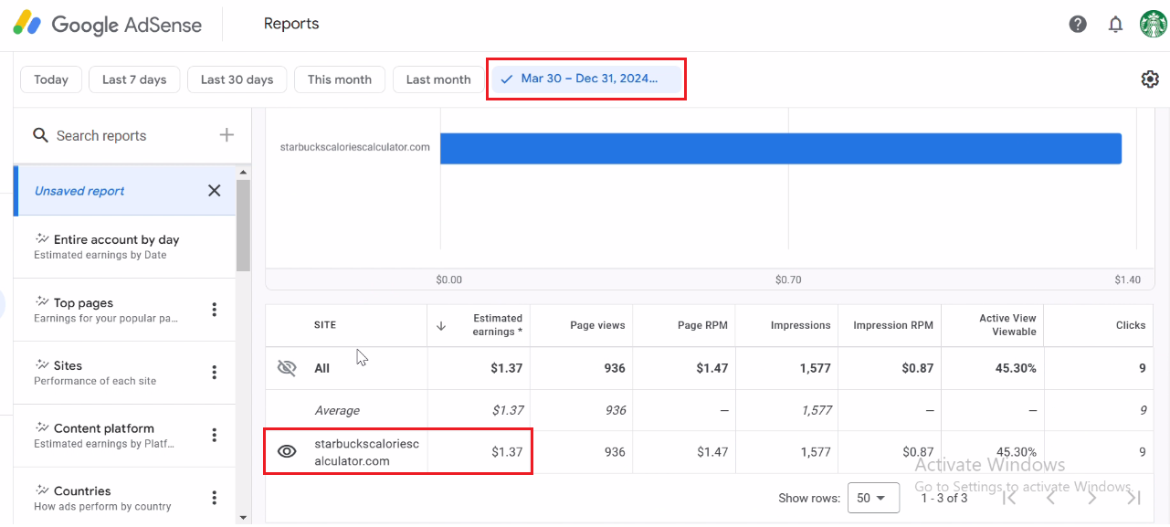The image size is (1170, 527).
Task: Click the Impression RPM column header
Action: point(893,325)
